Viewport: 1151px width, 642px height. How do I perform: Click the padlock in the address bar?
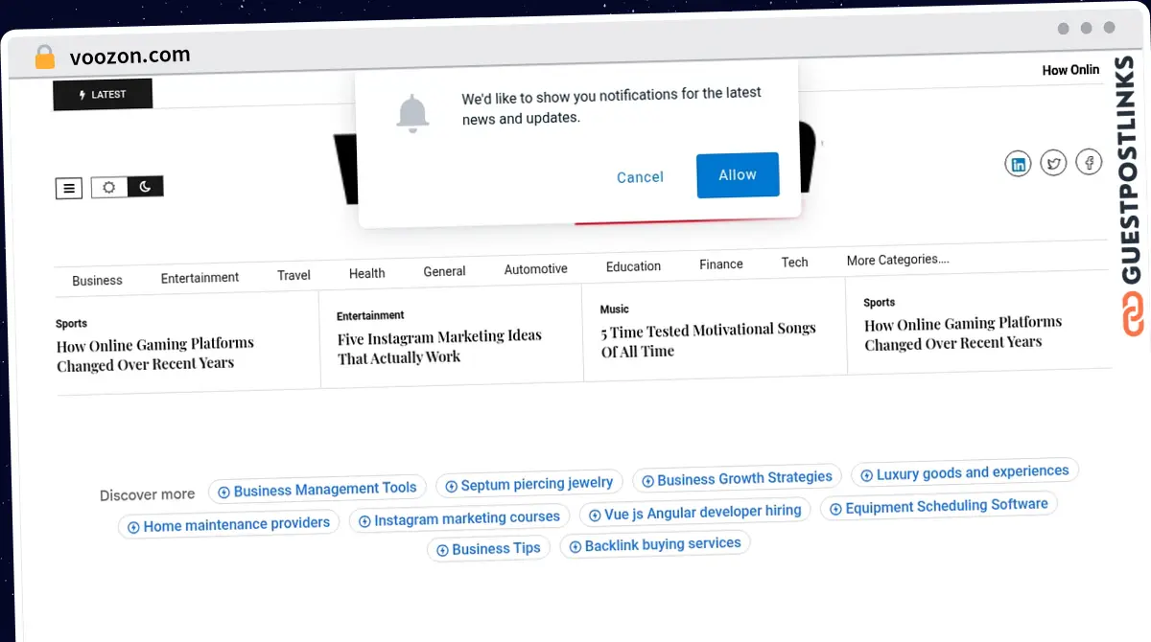click(x=44, y=57)
